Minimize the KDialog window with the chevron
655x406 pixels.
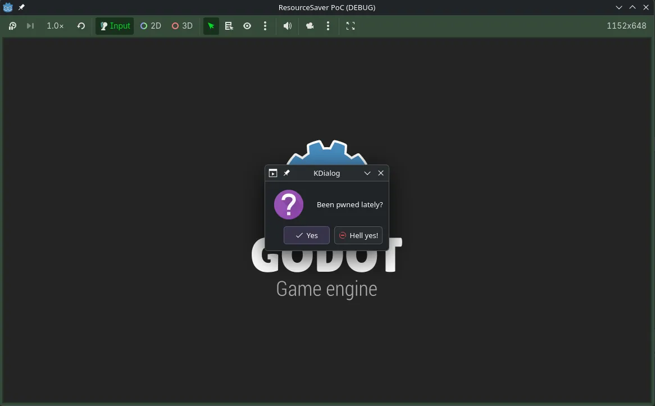(x=367, y=173)
